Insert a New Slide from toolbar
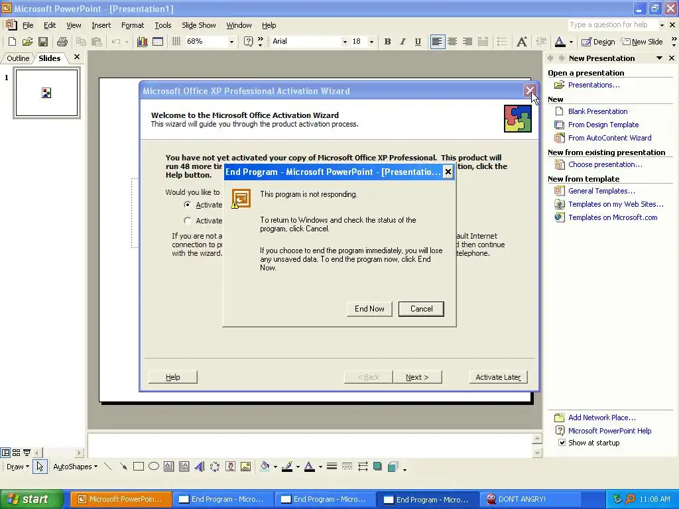The height and width of the screenshot is (509, 679). click(x=642, y=42)
